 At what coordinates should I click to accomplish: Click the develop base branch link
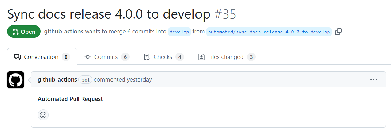179,32
